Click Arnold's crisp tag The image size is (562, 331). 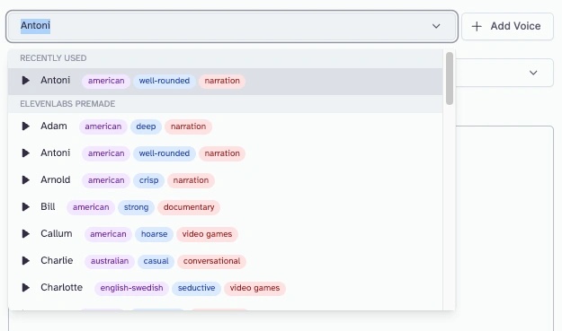pos(148,180)
